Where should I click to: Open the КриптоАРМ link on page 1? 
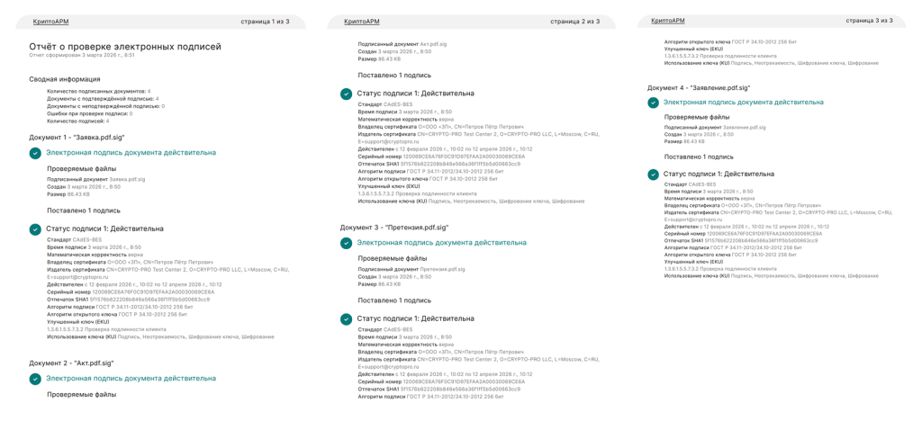coord(49,21)
